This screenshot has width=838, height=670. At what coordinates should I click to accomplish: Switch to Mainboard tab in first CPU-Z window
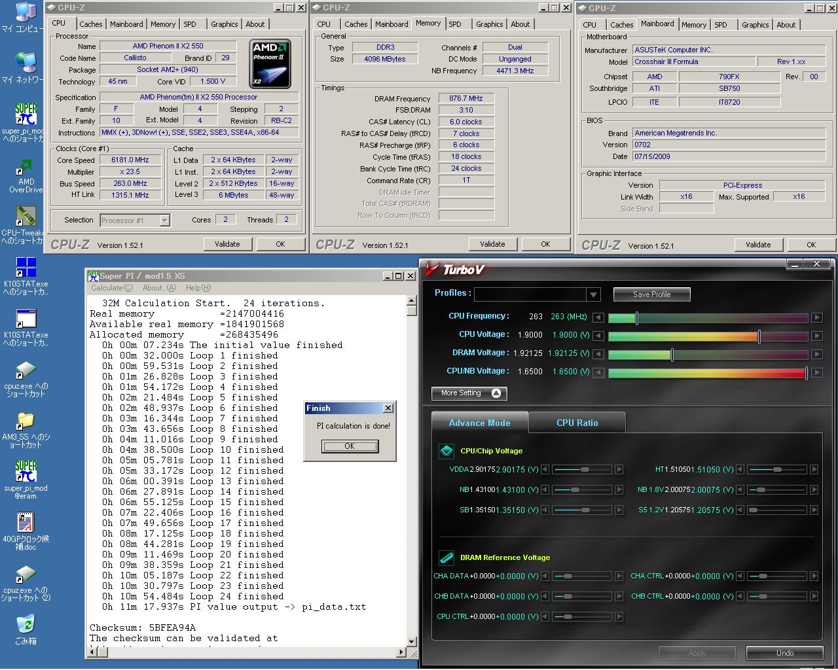126,24
